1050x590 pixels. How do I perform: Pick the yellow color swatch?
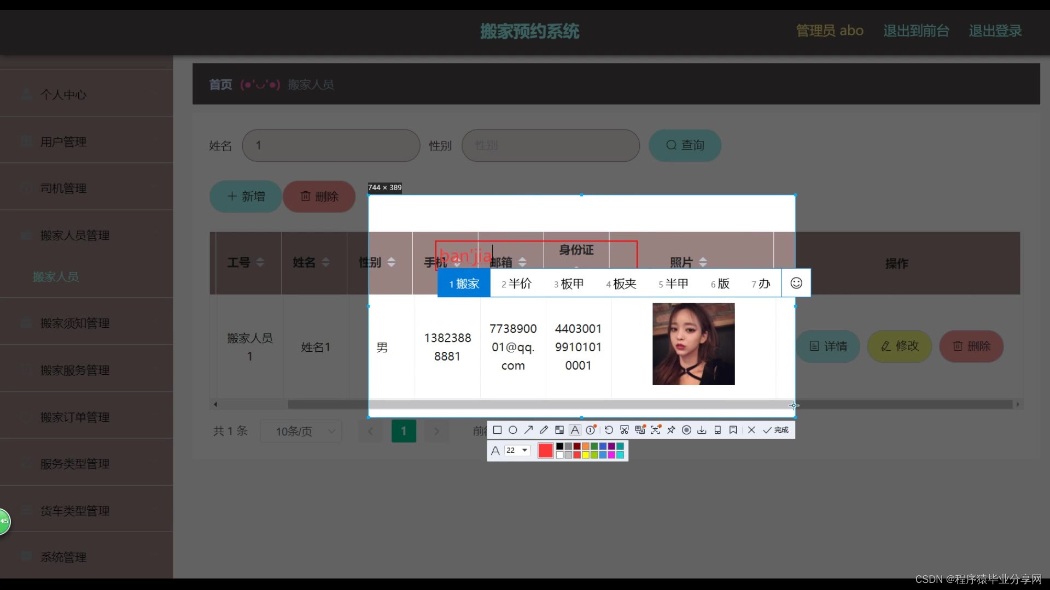point(586,455)
